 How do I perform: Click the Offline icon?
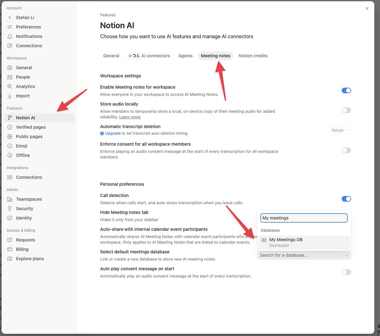tap(10, 155)
